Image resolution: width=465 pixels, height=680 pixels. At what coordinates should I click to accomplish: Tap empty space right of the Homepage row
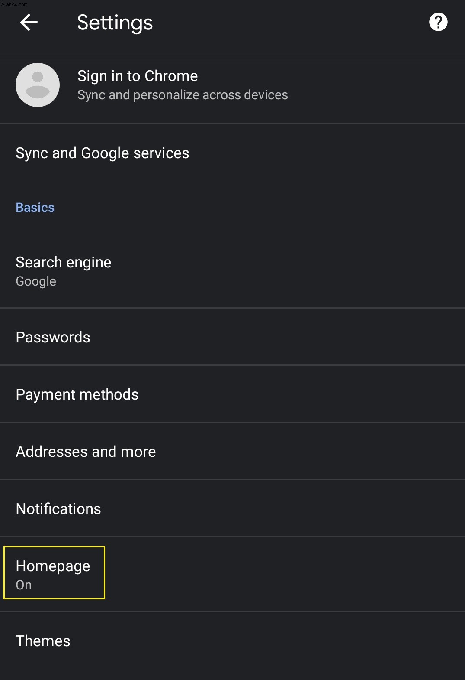point(285,574)
